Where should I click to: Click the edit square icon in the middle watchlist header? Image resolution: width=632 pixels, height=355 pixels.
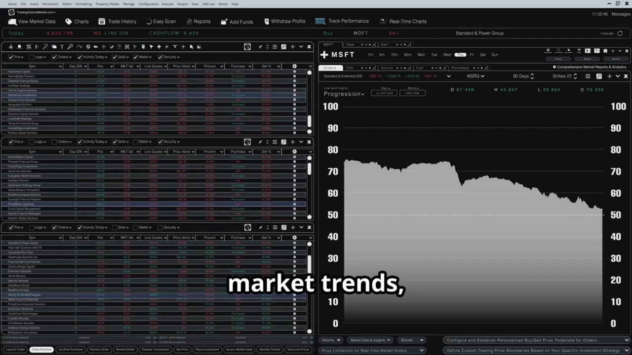tap(283, 142)
